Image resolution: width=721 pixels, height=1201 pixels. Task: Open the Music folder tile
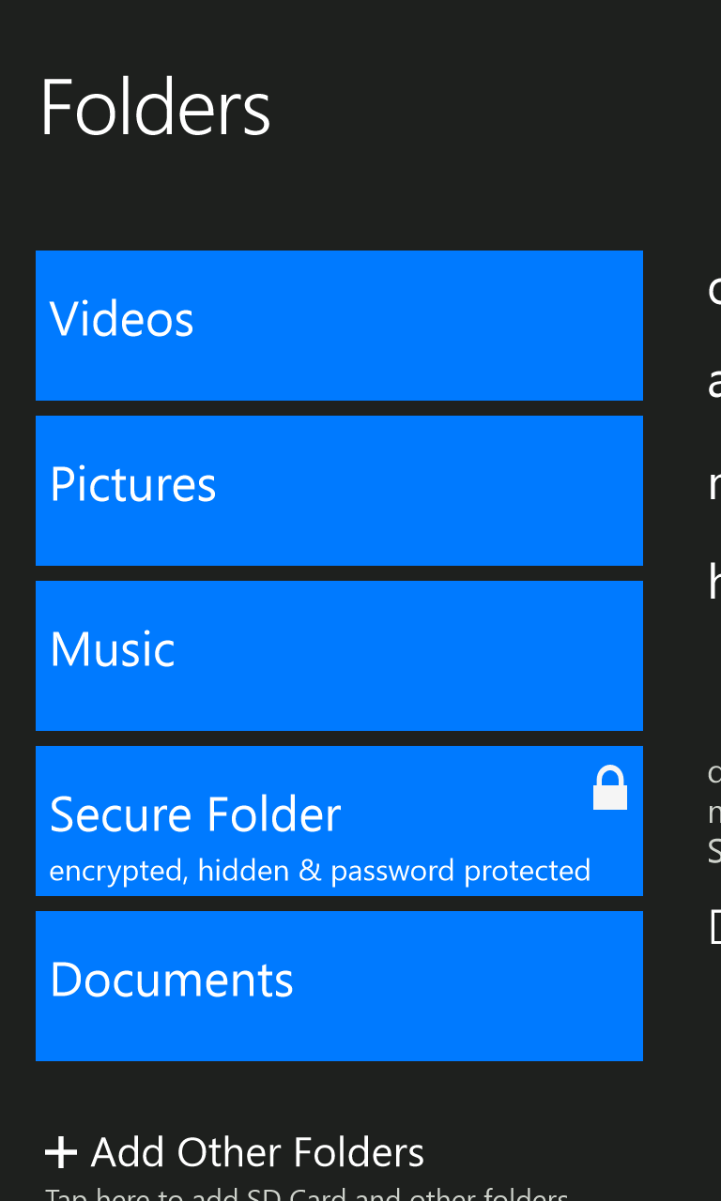pyautogui.click(x=339, y=656)
